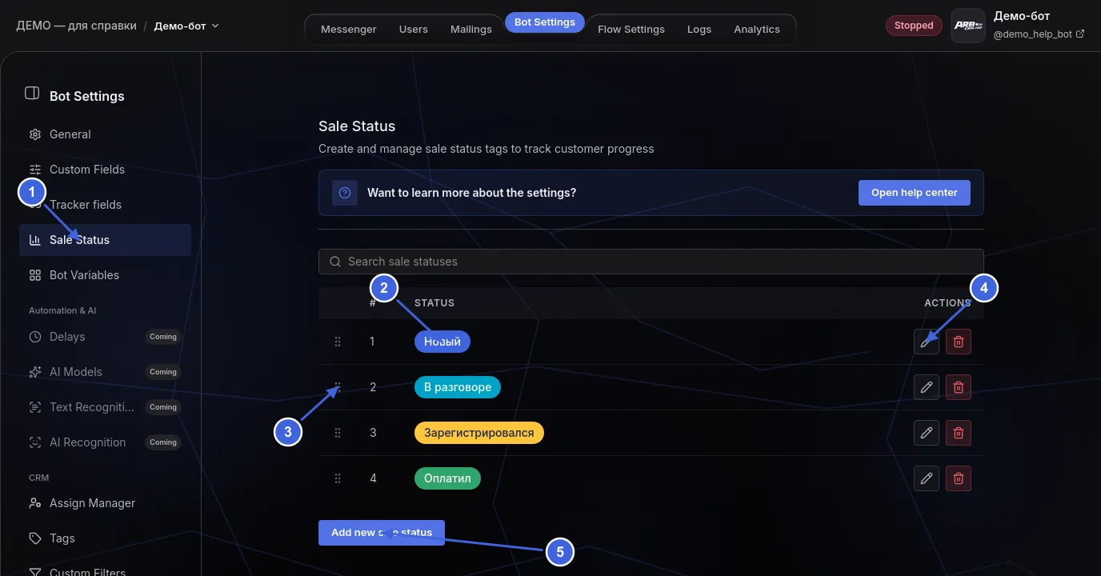
Task: Open @demo_help_bot external link
Action: [1039, 34]
